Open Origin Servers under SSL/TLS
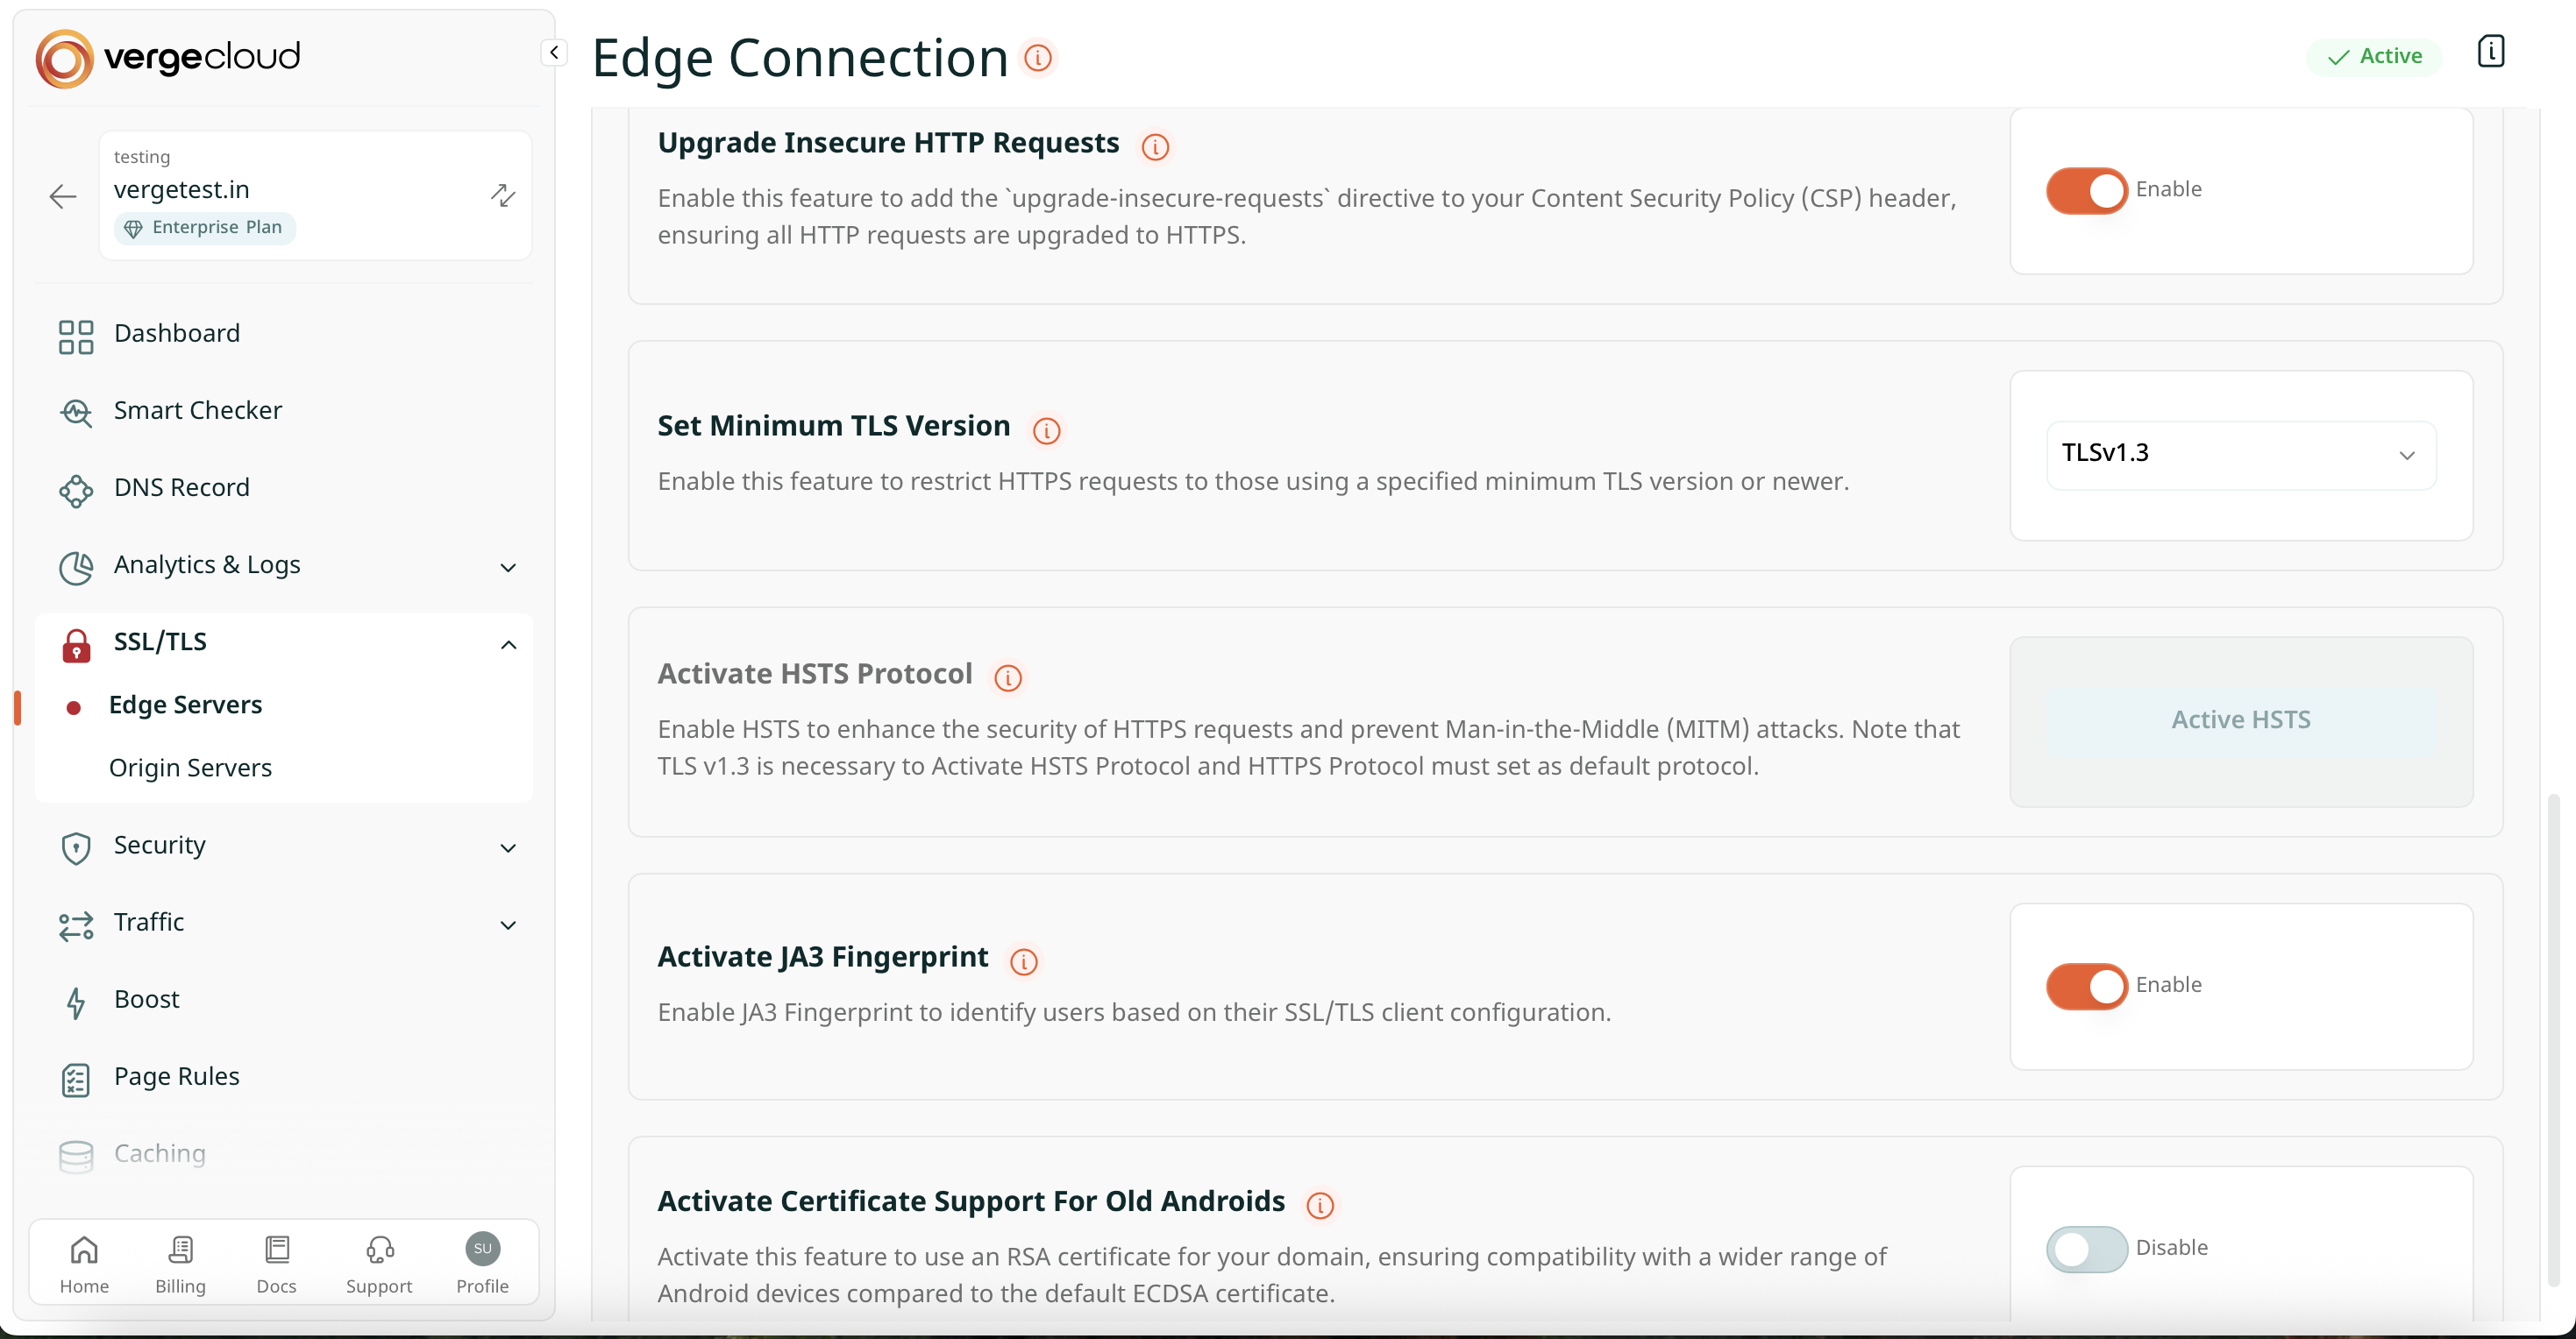 click(x=190, y=768)
